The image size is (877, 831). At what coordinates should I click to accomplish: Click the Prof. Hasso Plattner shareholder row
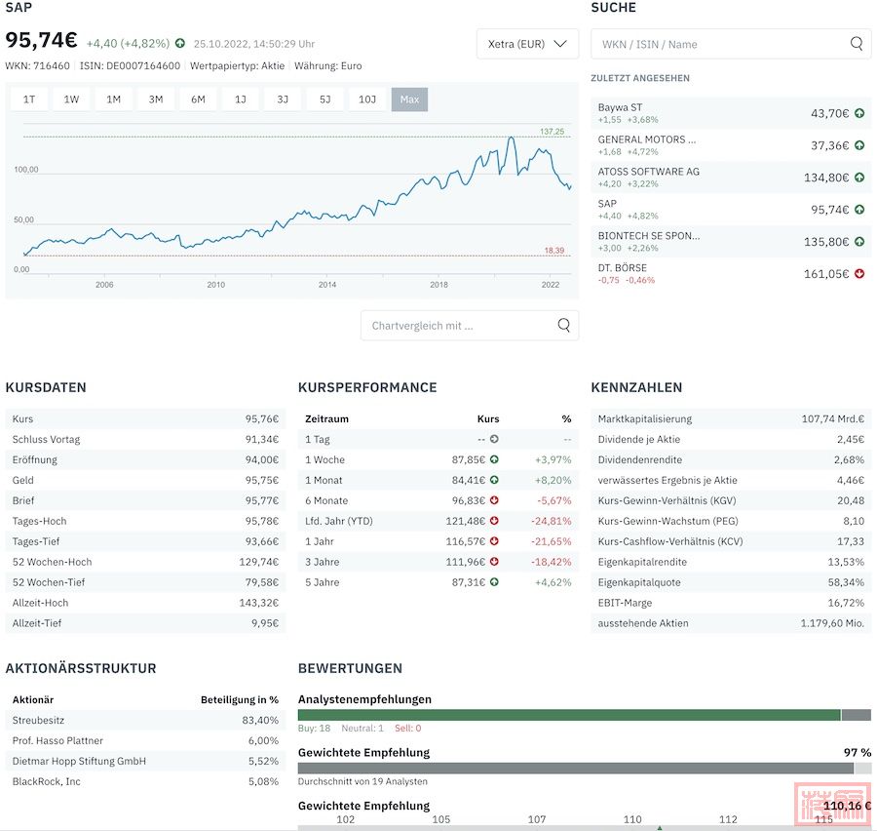click(145, 741)
